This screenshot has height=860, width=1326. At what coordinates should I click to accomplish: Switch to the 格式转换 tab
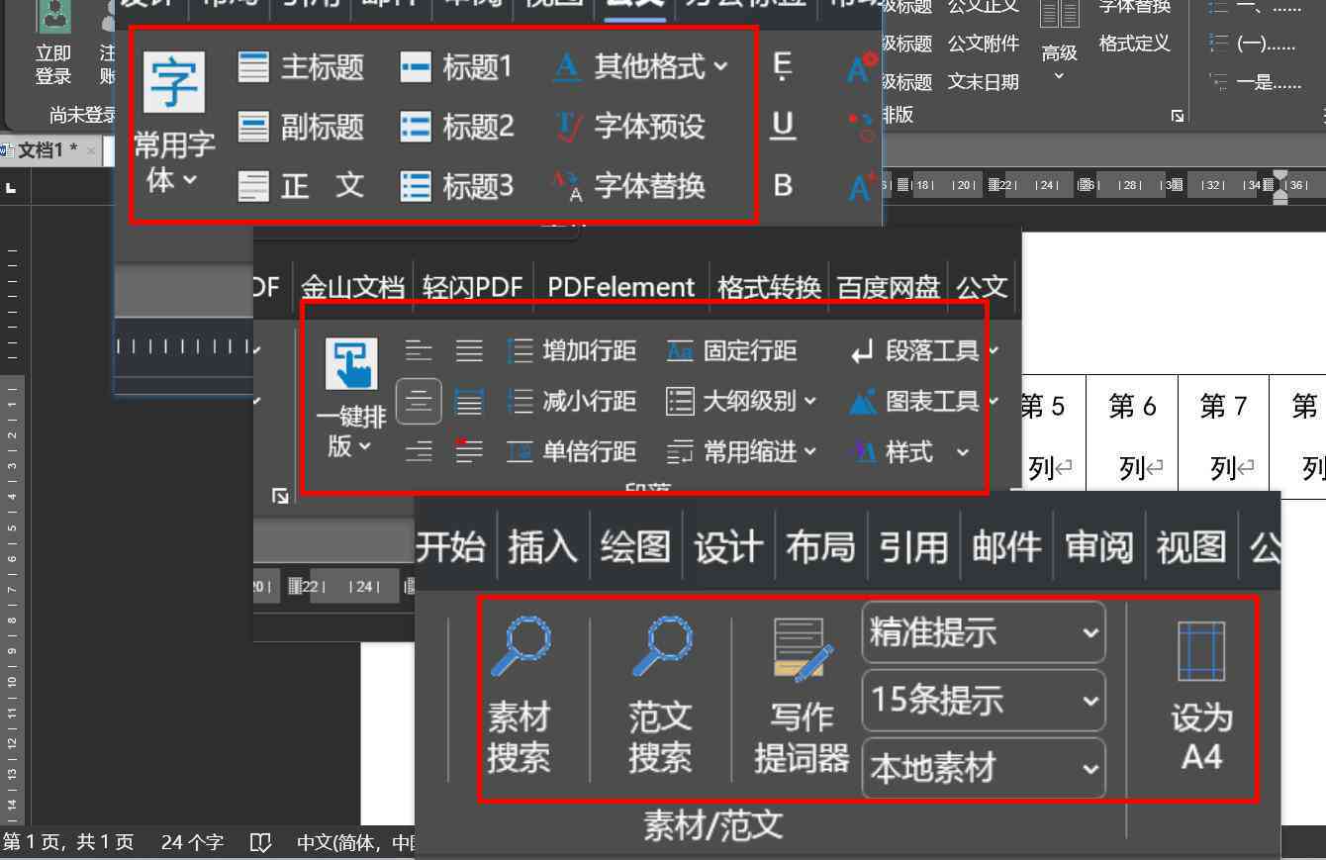[769, 287]
